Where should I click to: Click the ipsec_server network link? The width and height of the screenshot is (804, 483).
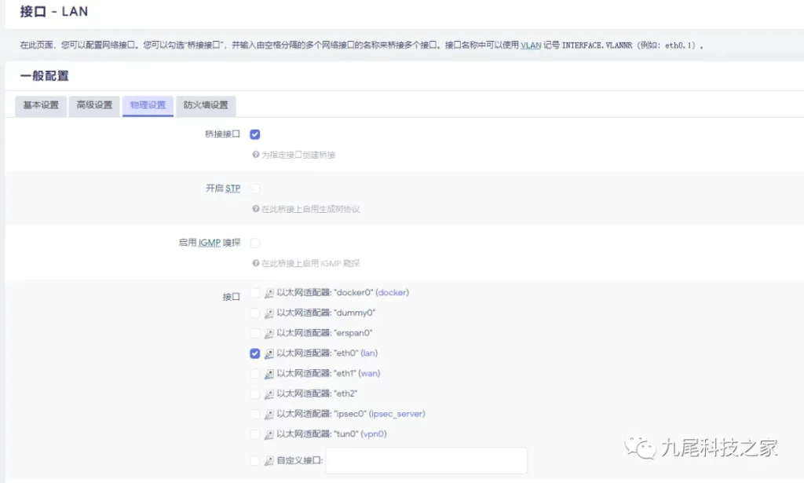[x=397, y=414]
